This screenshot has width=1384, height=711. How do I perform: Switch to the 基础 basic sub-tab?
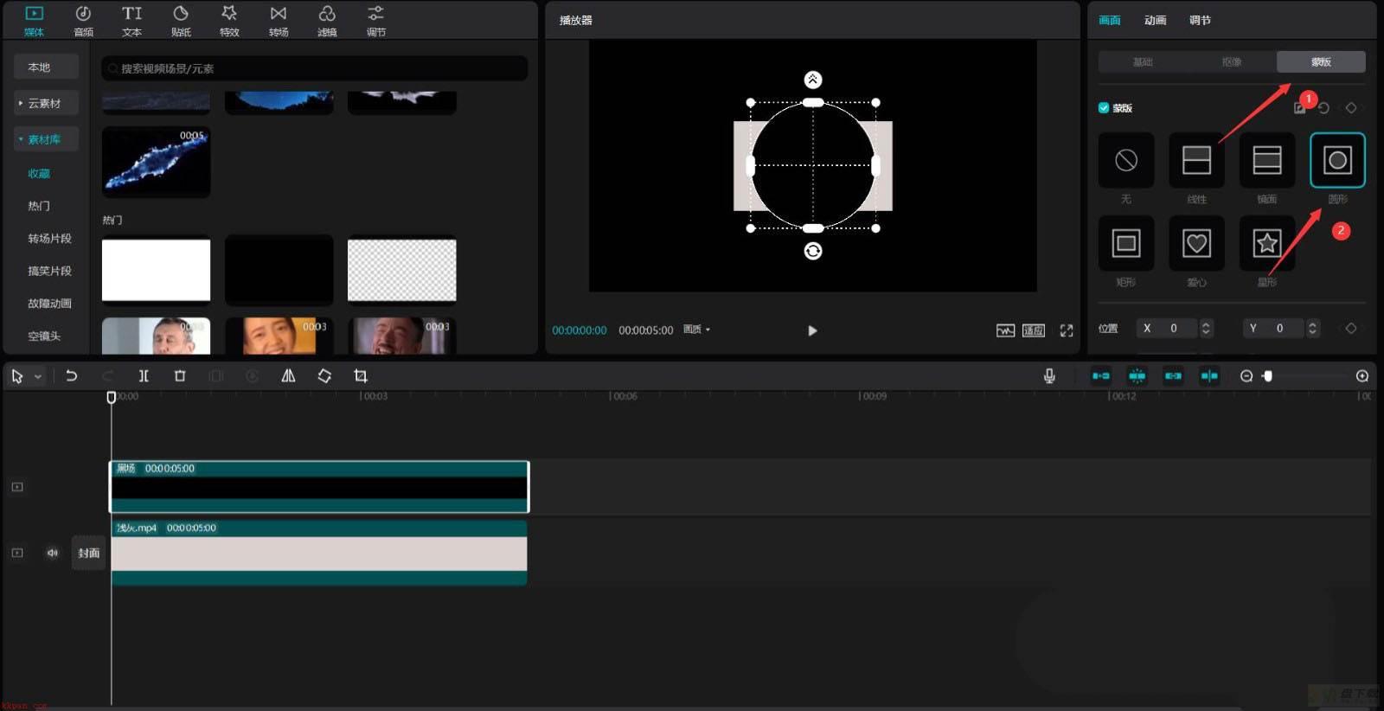click(x=1143, y=62)
